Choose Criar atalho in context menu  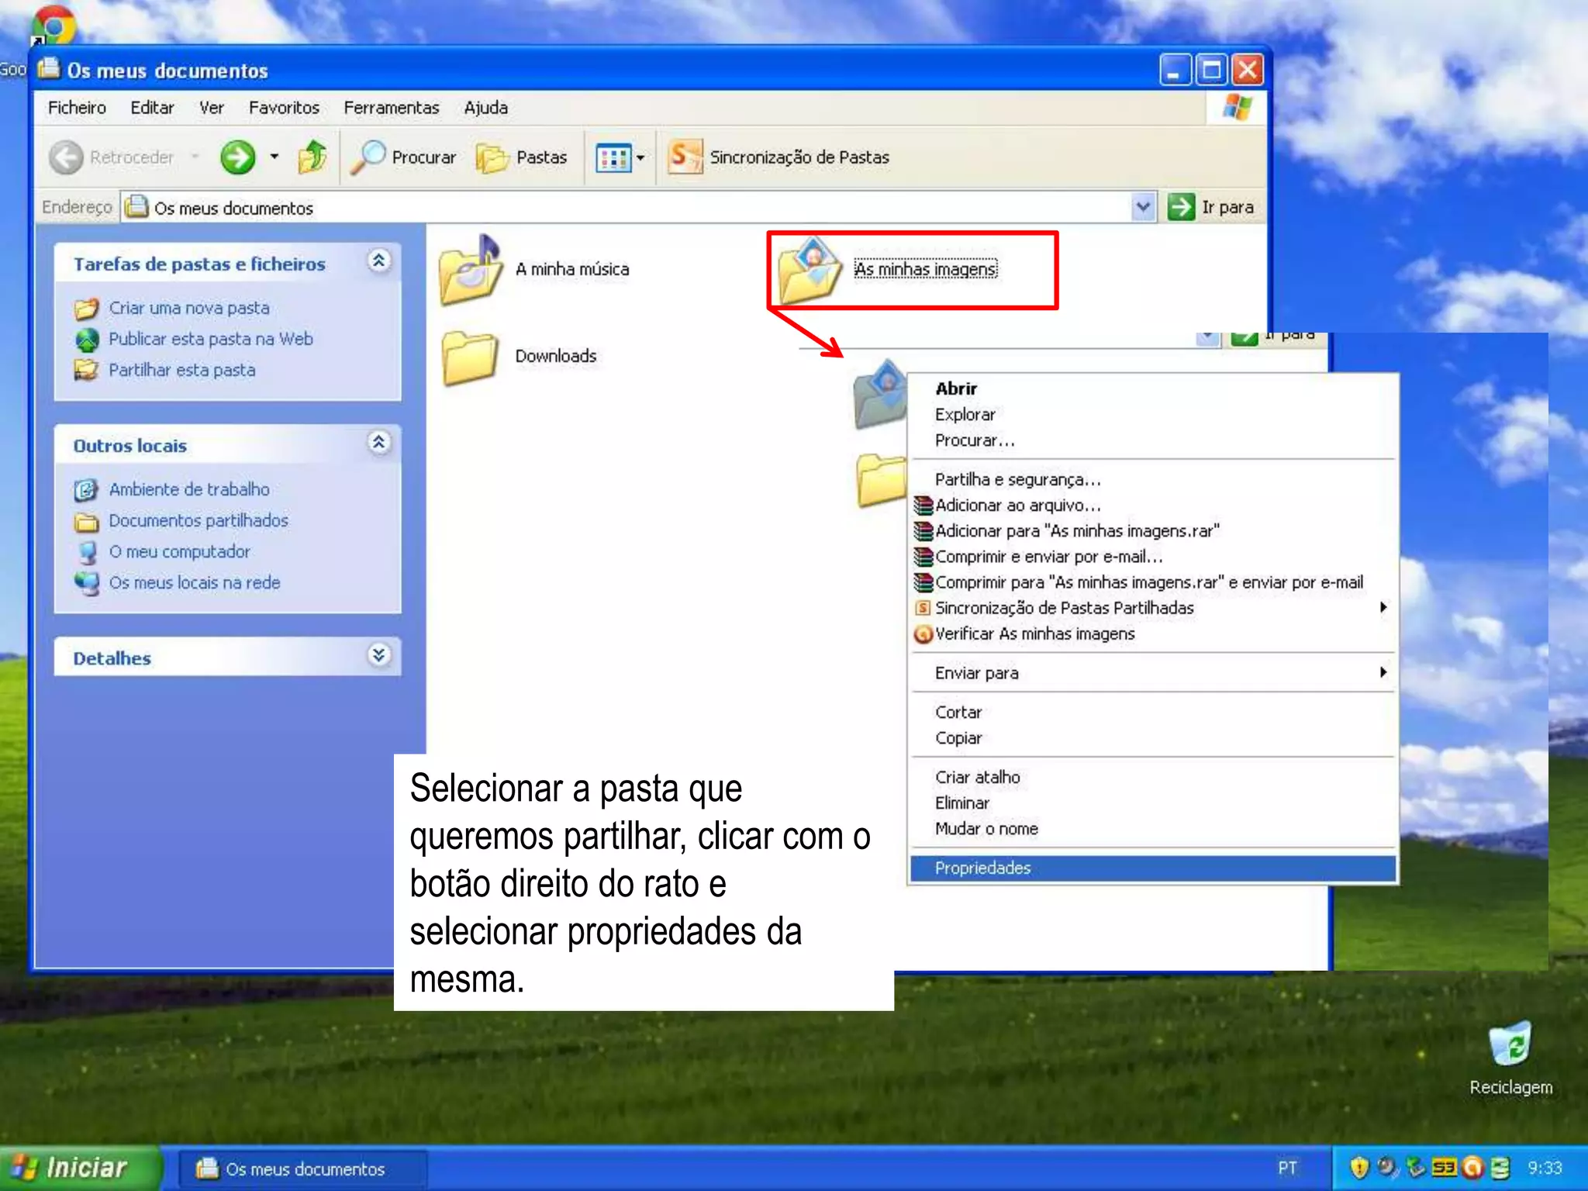(1152, 777)
